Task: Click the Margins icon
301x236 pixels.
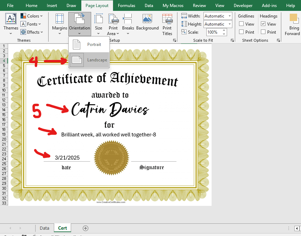Action: point(59,19)
